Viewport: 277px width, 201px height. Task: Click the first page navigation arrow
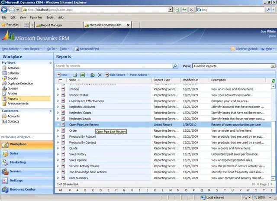(253, 184)
